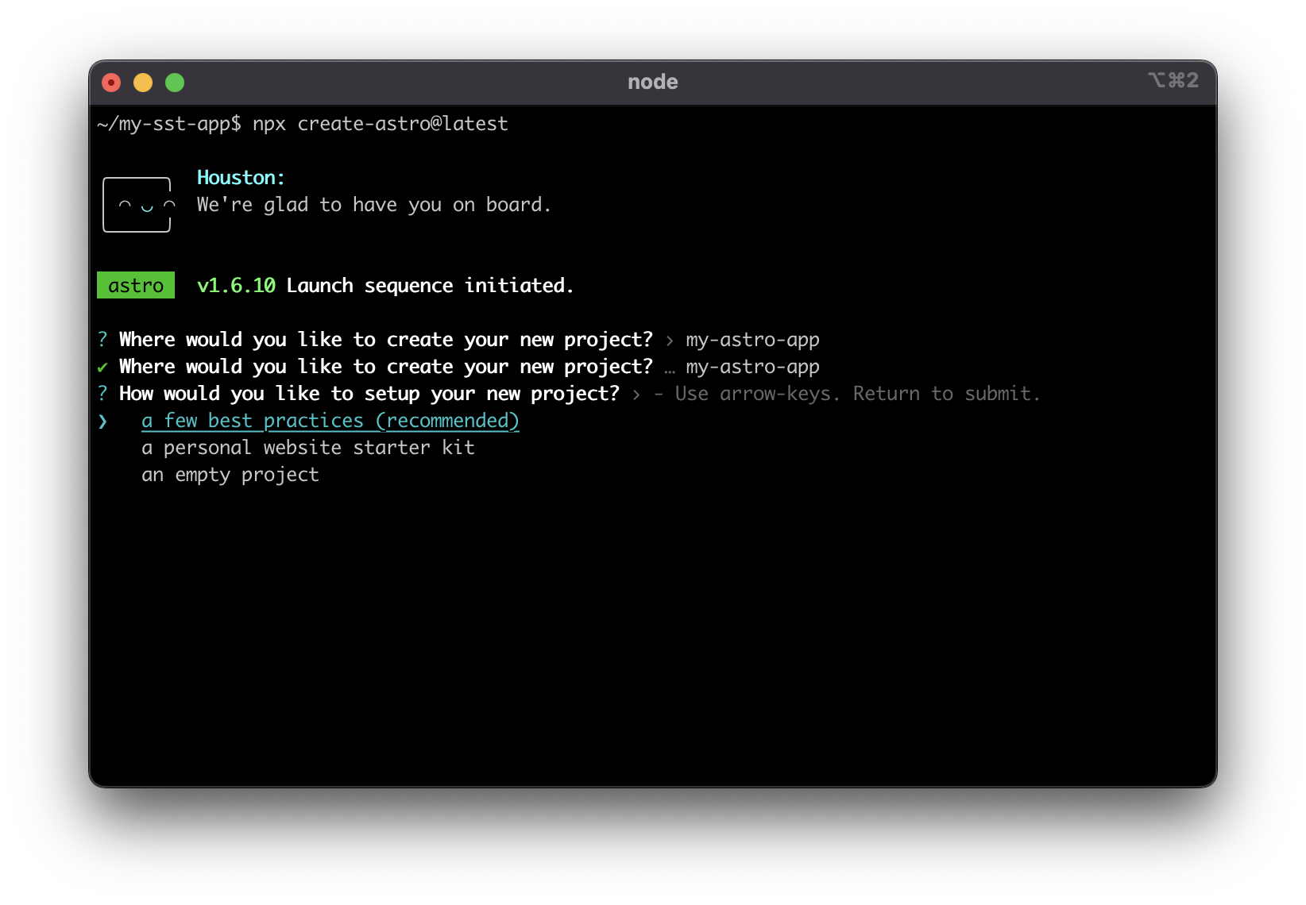Choose 'a personal website starter kit' option
The image size is (1306, 905).
(x=307, y=448)
